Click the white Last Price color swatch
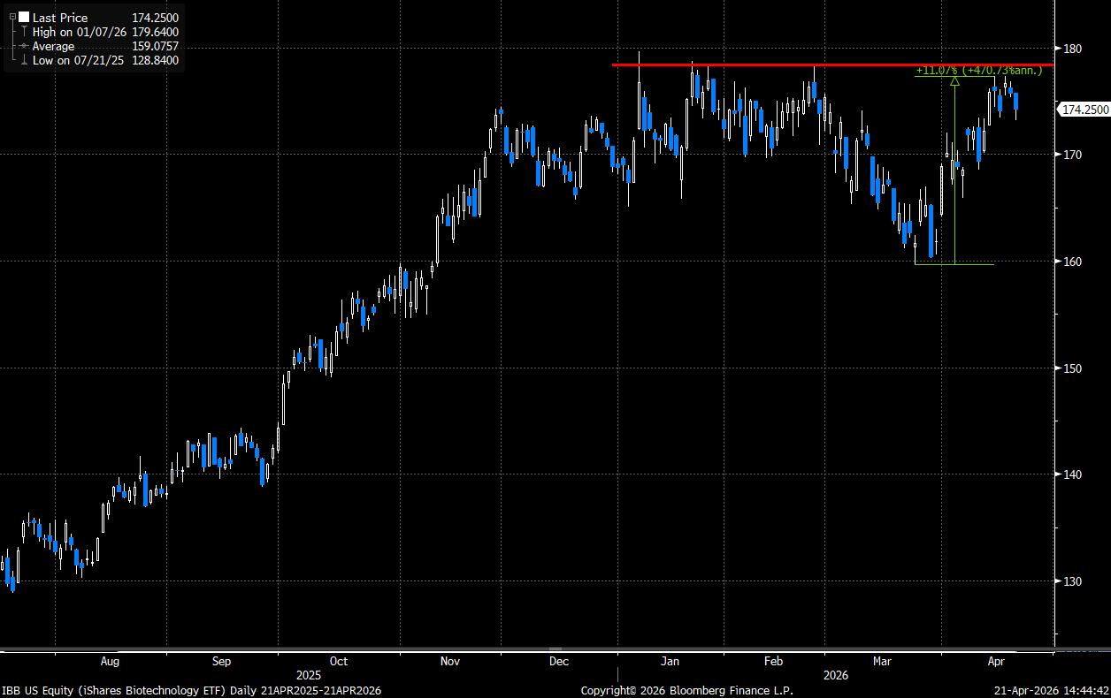Image resolution: width=1111 pixels, height=698 pixels. [x=24, y=17]
